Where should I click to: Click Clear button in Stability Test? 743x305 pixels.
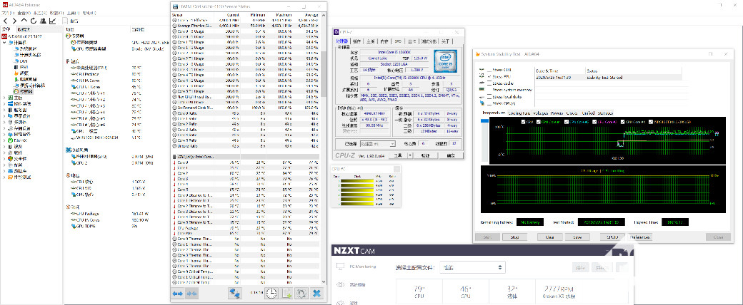[549, 237]
